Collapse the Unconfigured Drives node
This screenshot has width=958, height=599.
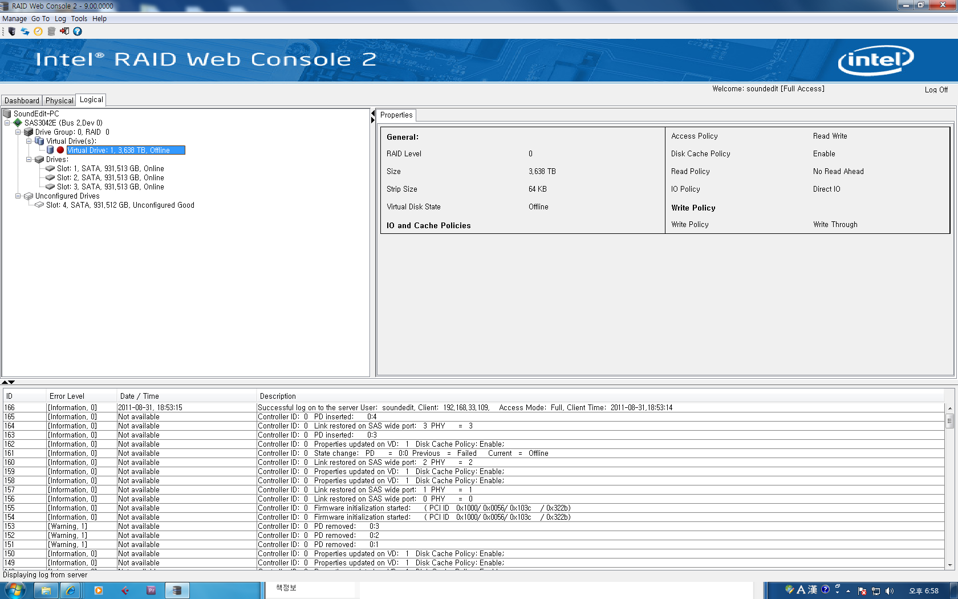(18, 196)
